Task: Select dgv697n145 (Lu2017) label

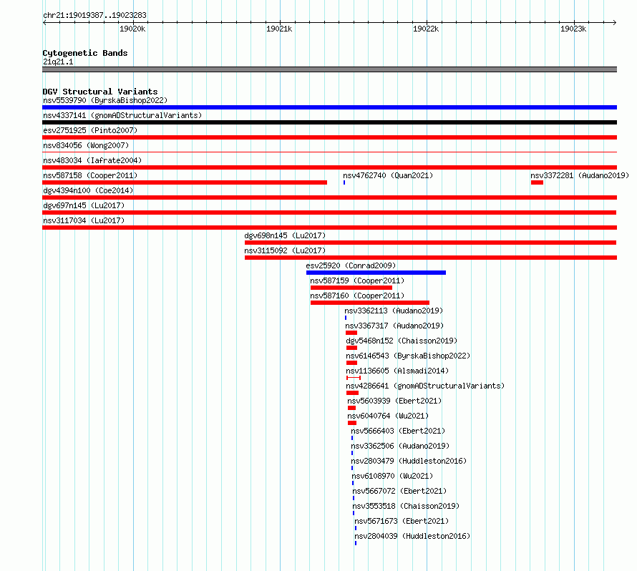Action: point(84,205)
